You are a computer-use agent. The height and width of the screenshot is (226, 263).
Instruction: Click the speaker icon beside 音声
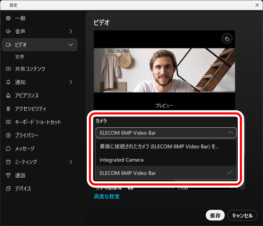(8, 32)
